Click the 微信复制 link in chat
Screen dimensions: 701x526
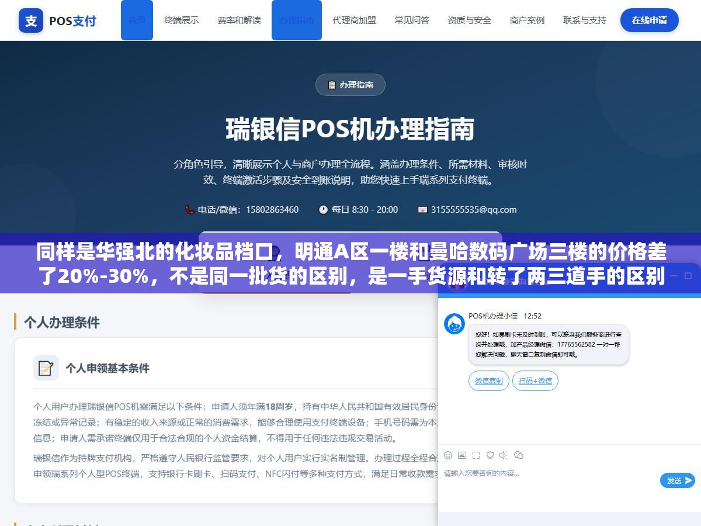[489, 381]
